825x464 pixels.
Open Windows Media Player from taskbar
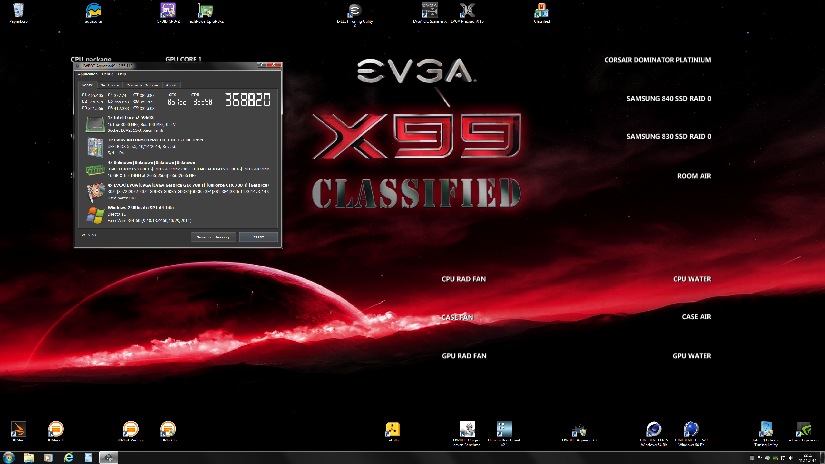click(x=48, y=458)
